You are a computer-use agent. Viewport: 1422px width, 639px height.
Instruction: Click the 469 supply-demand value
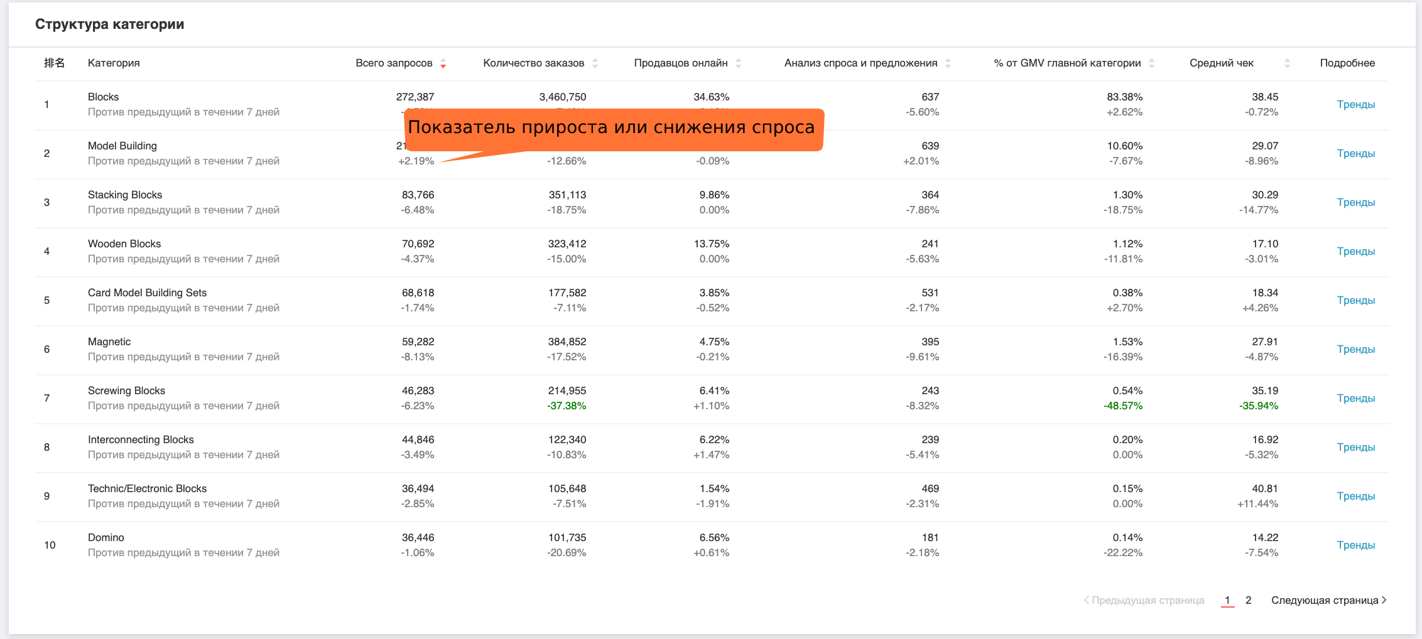930,488
